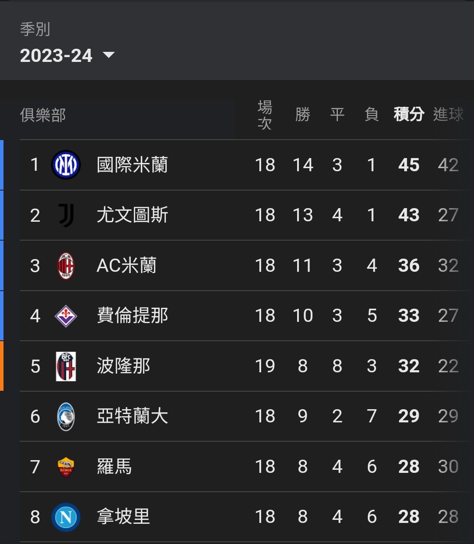Screen dimensions: 474x544
Task: Open the 費倫提那 team name
Action: 132,316
